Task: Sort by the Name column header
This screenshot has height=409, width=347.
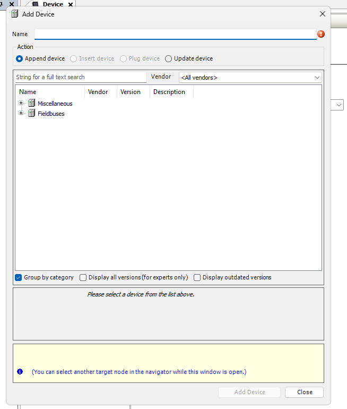Action: point(50,92)
